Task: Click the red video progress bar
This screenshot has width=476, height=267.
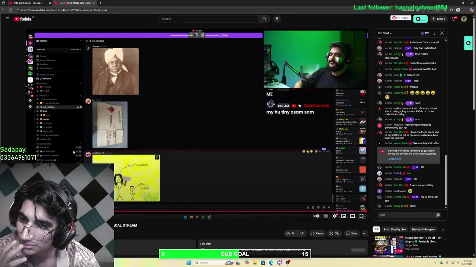Action: [240, 212]
